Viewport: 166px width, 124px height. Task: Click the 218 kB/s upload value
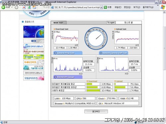pos(133,48)
